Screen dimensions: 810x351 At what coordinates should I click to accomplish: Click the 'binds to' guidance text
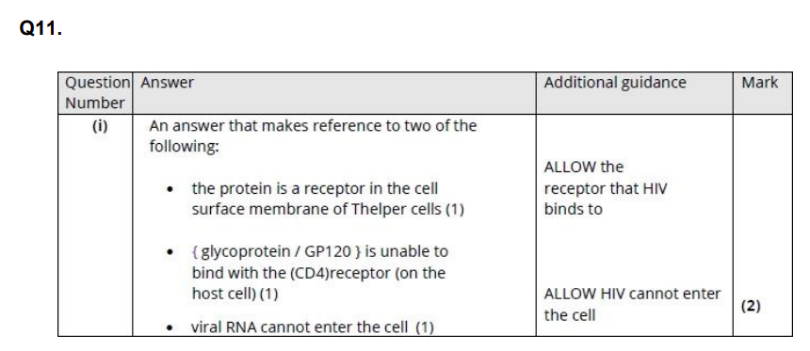(x=573, y=210)
